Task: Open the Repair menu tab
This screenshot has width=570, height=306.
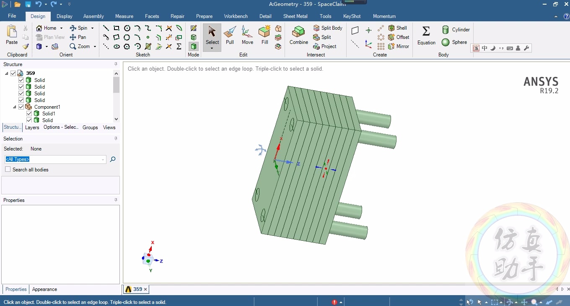Action: click(177, 16)
